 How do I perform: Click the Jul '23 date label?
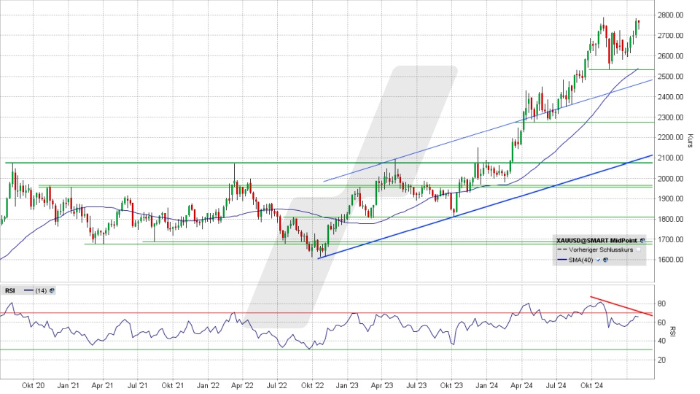(x=417, y=385)
